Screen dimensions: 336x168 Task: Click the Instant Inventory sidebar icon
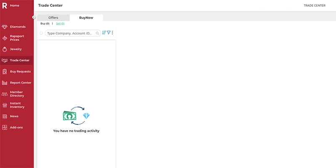5,105
